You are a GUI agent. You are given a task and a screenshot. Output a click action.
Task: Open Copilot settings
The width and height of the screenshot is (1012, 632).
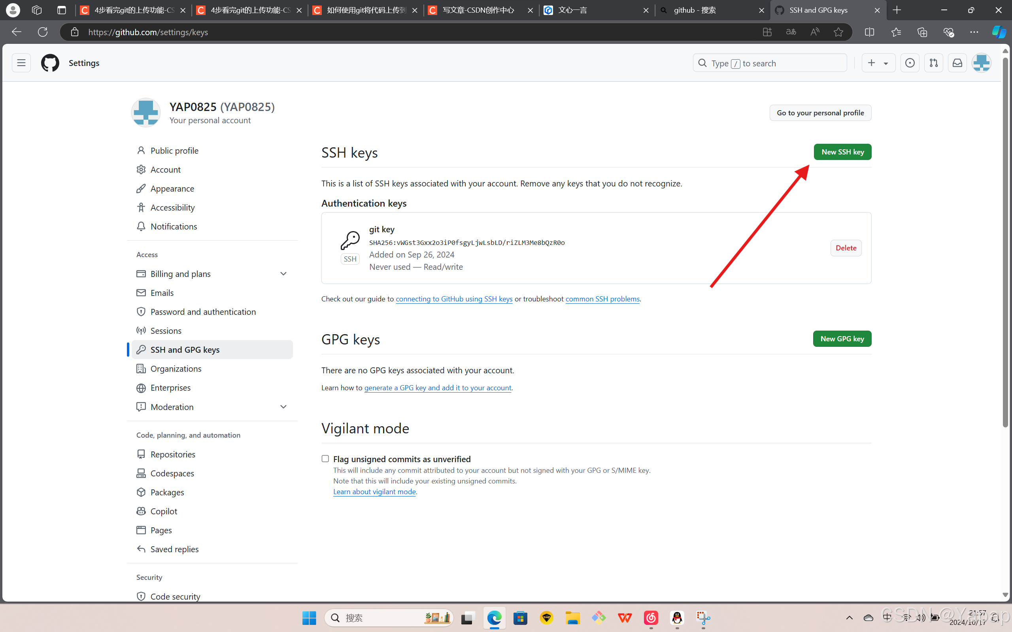[212, 511]
